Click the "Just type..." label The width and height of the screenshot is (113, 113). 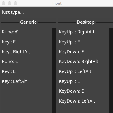point(13,12)
